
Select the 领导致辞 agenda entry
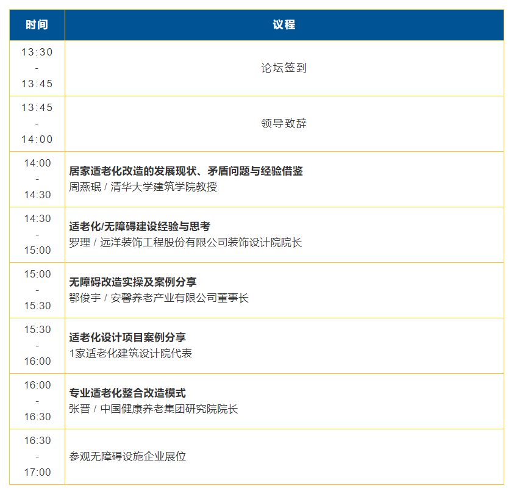[x=284, y=124]
